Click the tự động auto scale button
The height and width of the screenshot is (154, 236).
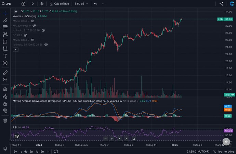pos(229,151)
